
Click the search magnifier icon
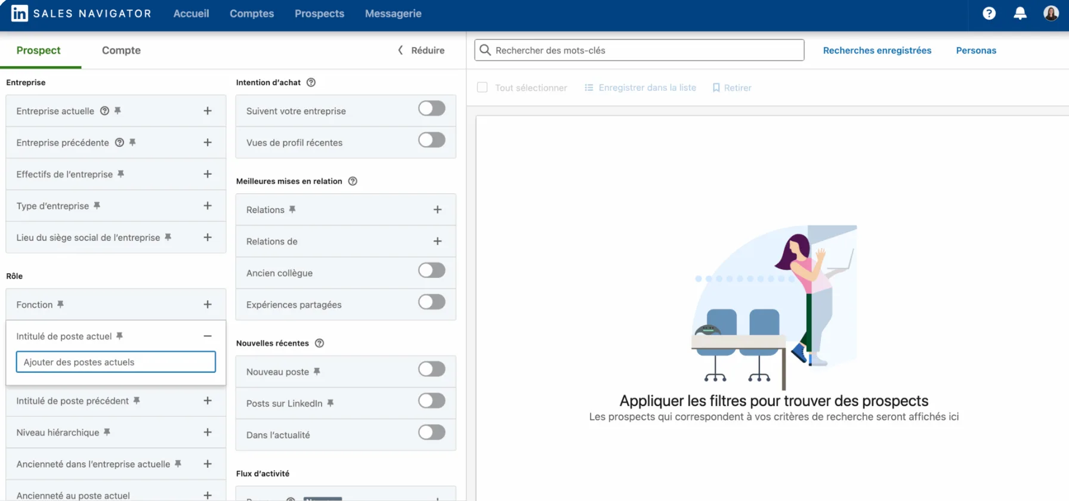(x=486, y=50)
